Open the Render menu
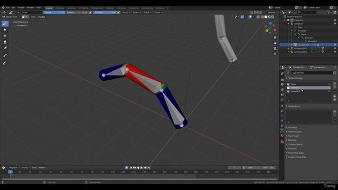The image size is (338, 190). coord(21,7)
